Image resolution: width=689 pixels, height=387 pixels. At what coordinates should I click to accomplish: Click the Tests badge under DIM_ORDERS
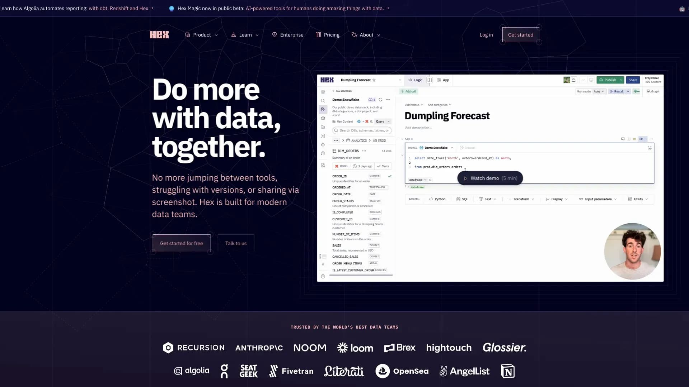click(x=383, y=166)
